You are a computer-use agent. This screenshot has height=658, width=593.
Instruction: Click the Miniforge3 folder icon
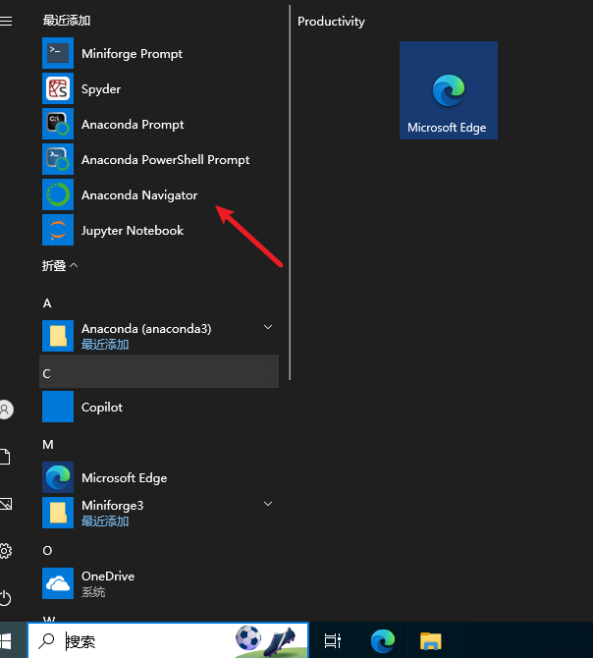58,513
